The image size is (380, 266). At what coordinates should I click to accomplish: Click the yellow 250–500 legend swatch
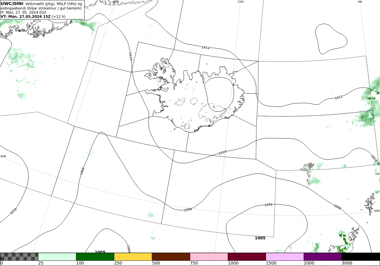(133, 257)
